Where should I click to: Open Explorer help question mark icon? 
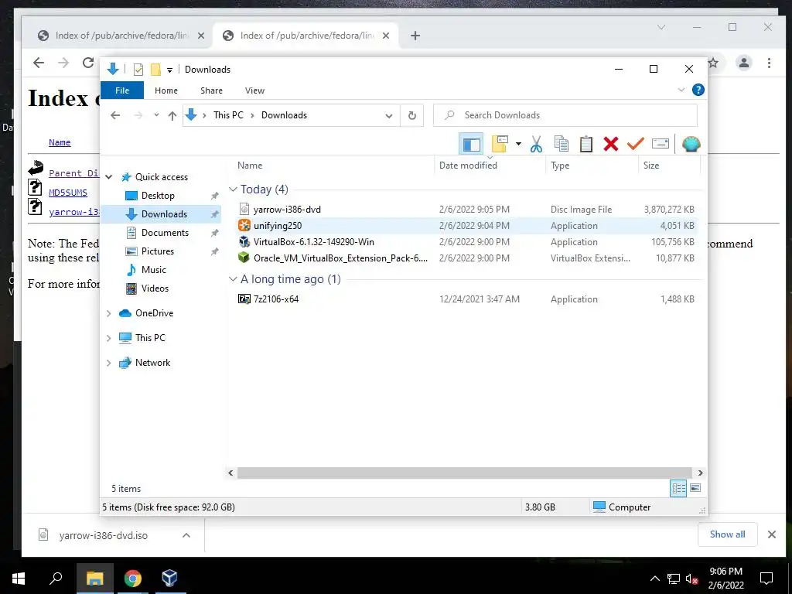(698, 90)
